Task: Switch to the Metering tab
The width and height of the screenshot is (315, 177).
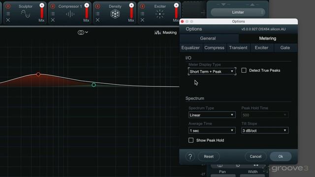Action: 268,38
